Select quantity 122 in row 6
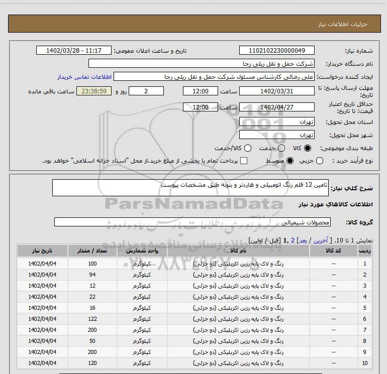The image size is (387, 374). coord(92,319)
